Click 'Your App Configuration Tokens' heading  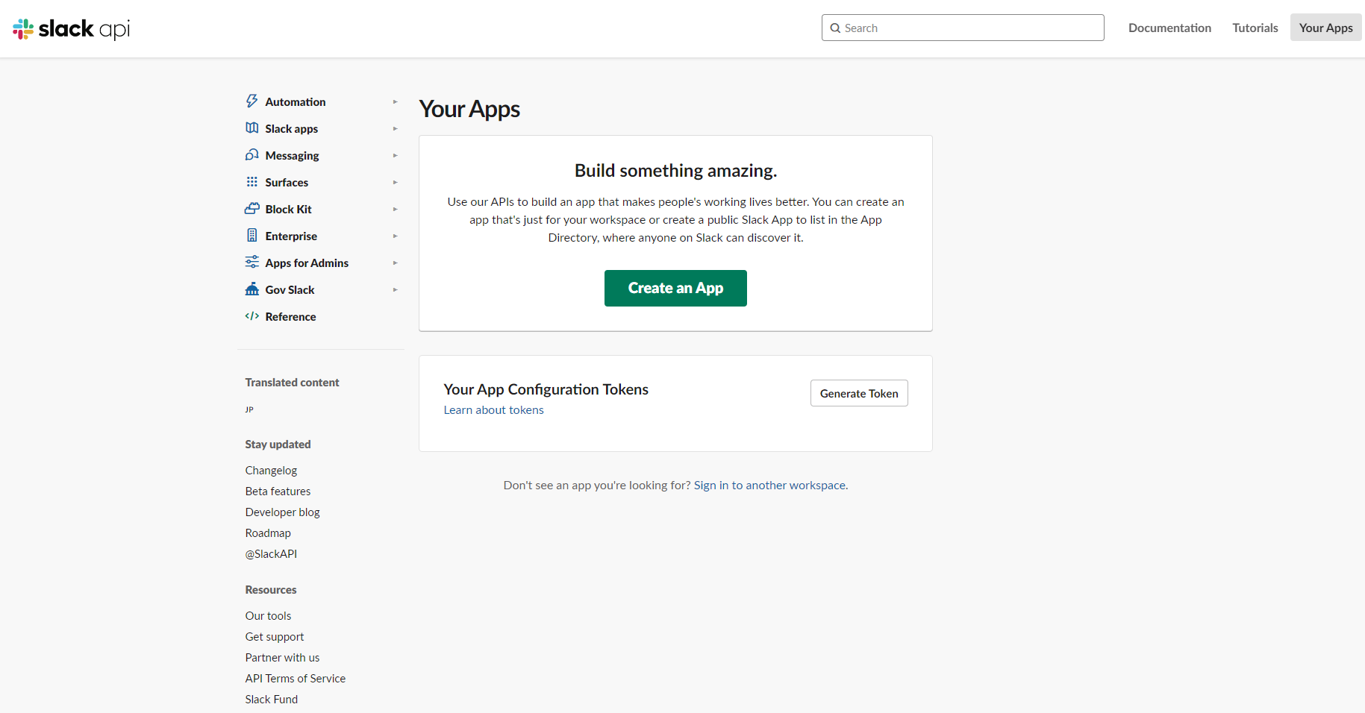click(546, 389)
